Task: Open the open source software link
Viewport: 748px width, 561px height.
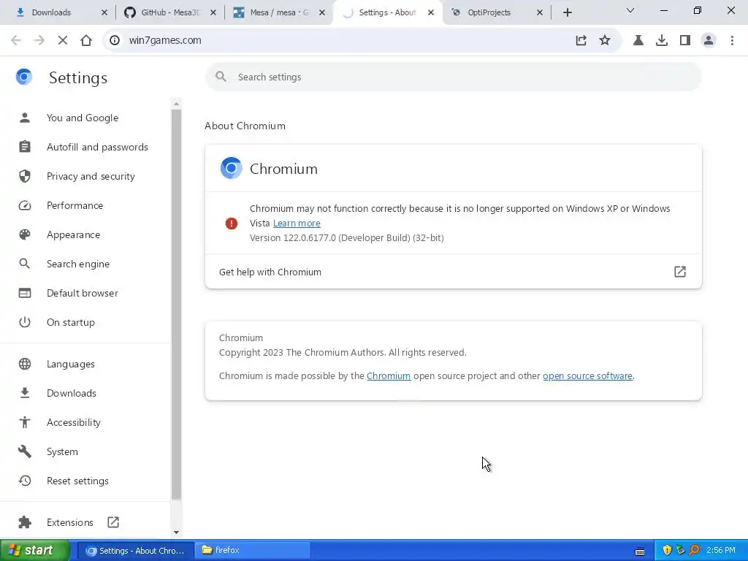Action: point(588,376)
